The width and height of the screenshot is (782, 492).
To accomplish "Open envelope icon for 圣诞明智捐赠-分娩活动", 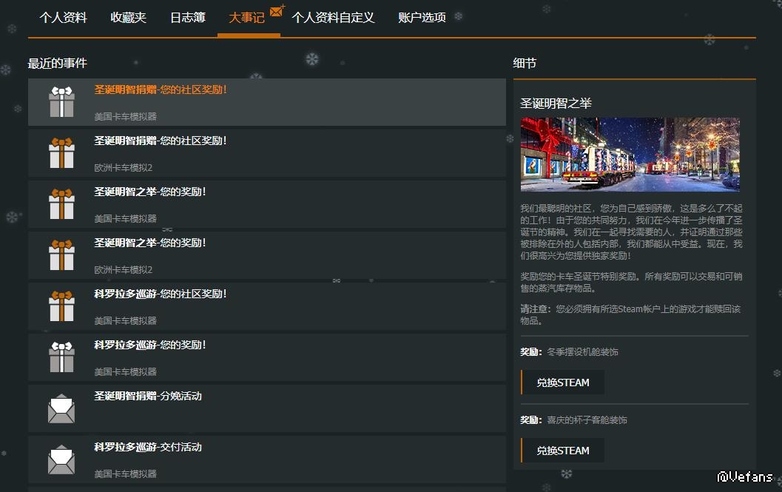I will click(x=61, y=408).
